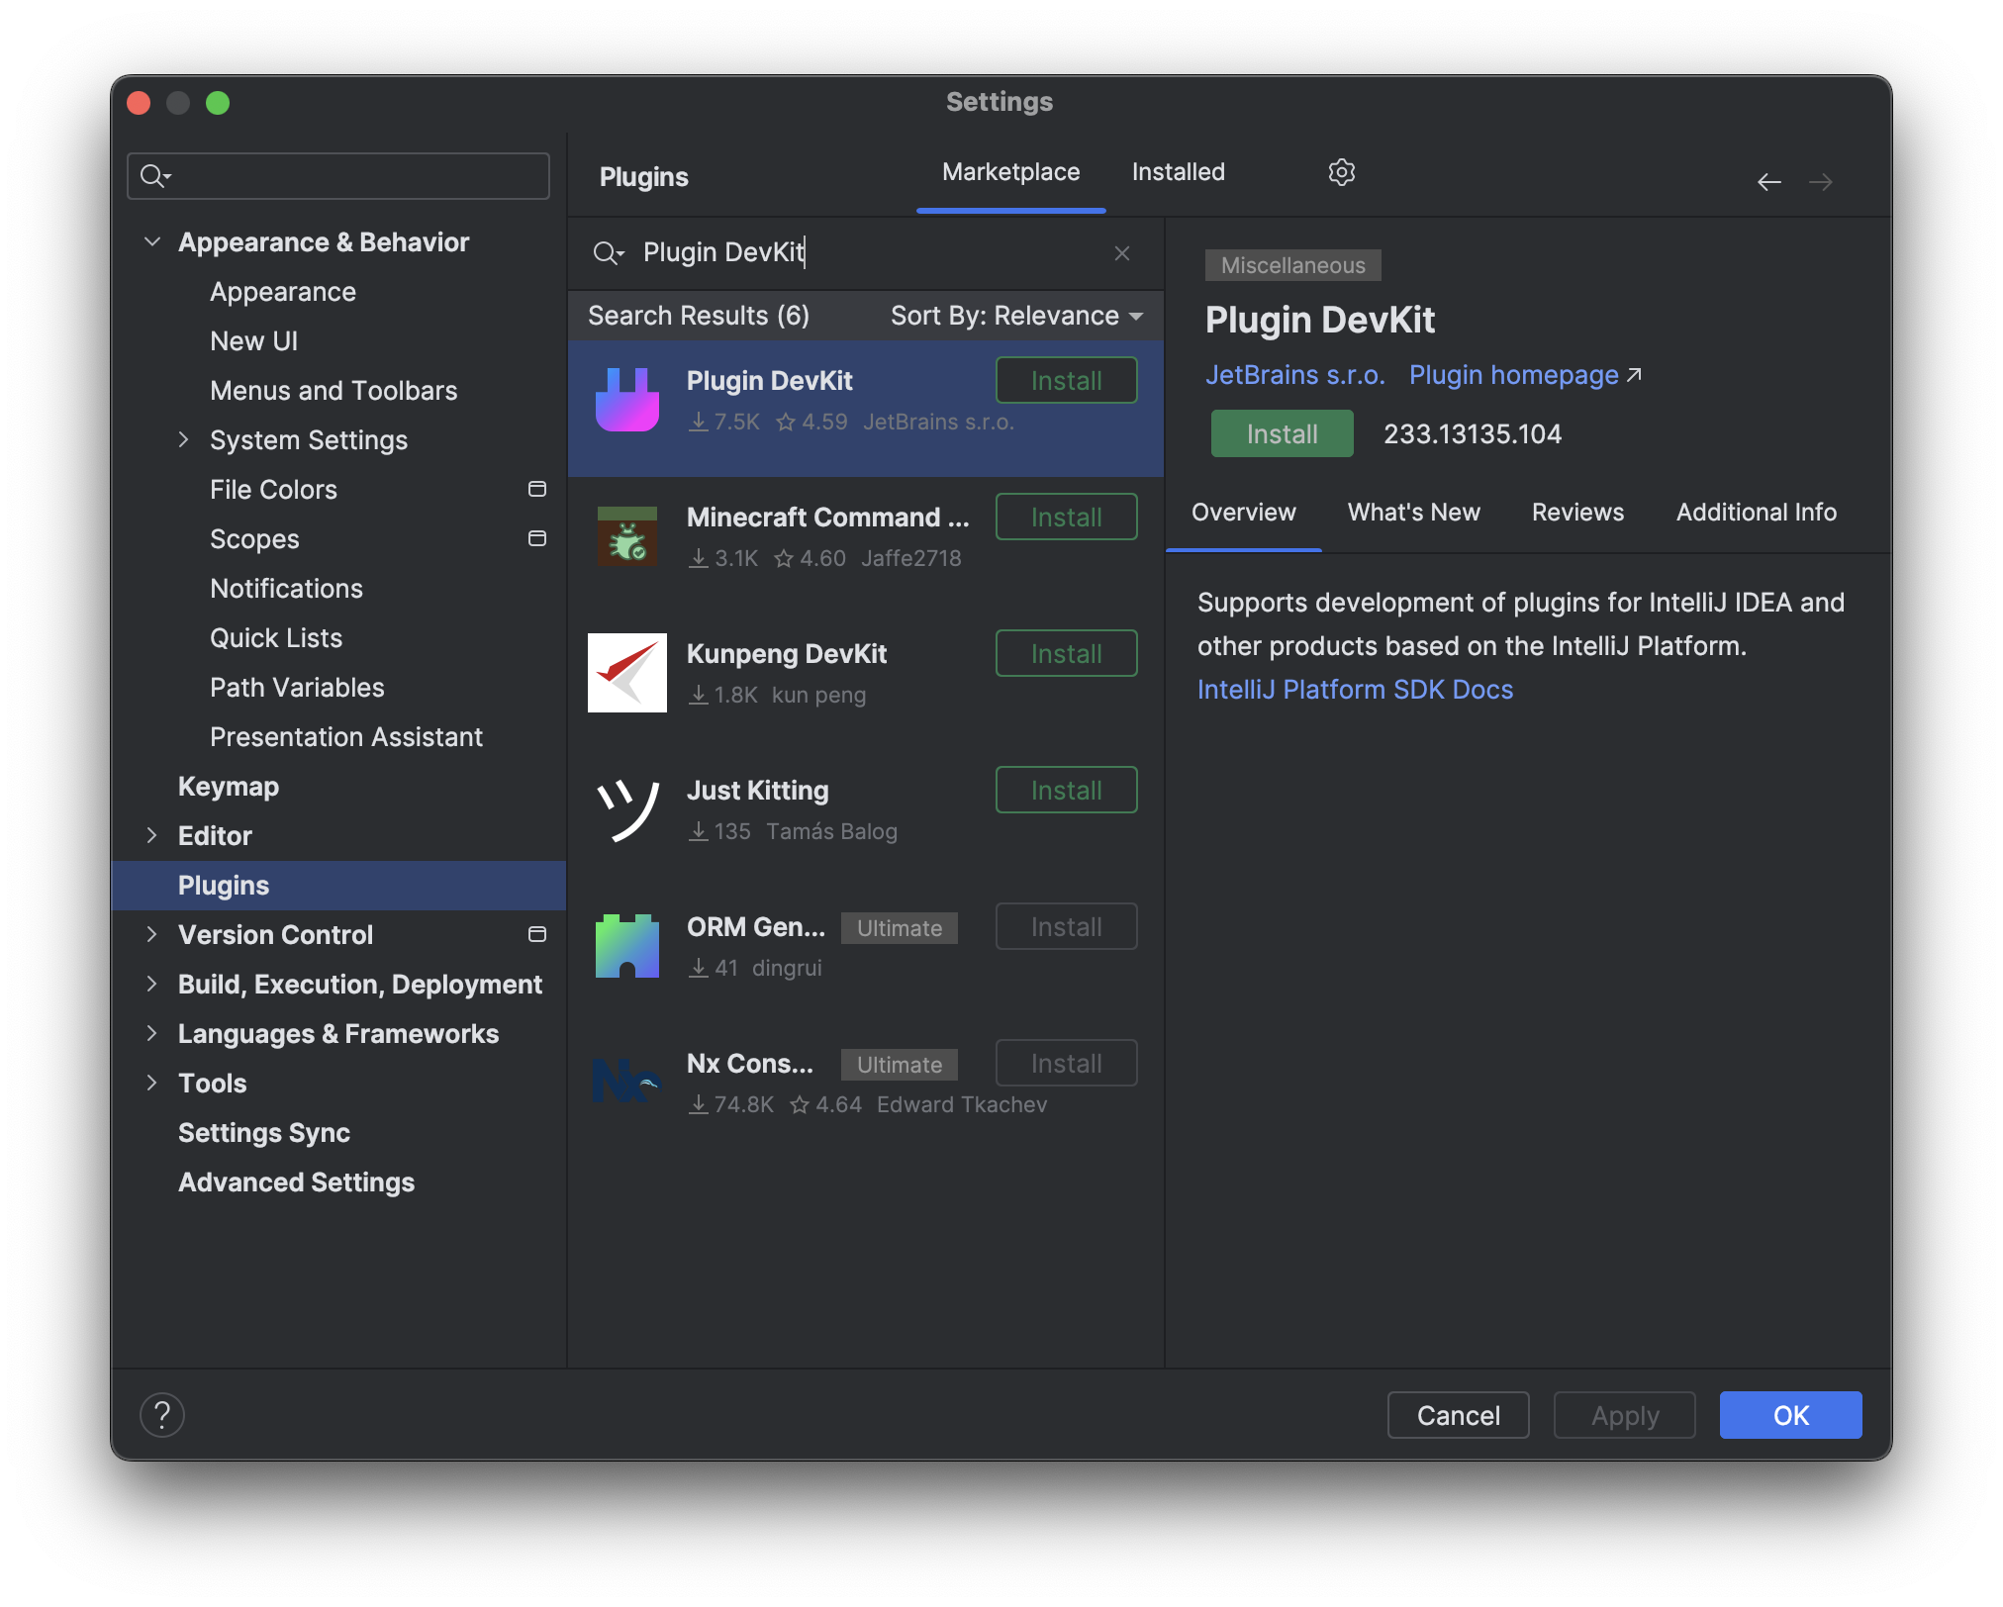Select the Just Kitting result title
This screenshot has height=1607, width=2003.
pyautogui.click(x=757, y=791)
